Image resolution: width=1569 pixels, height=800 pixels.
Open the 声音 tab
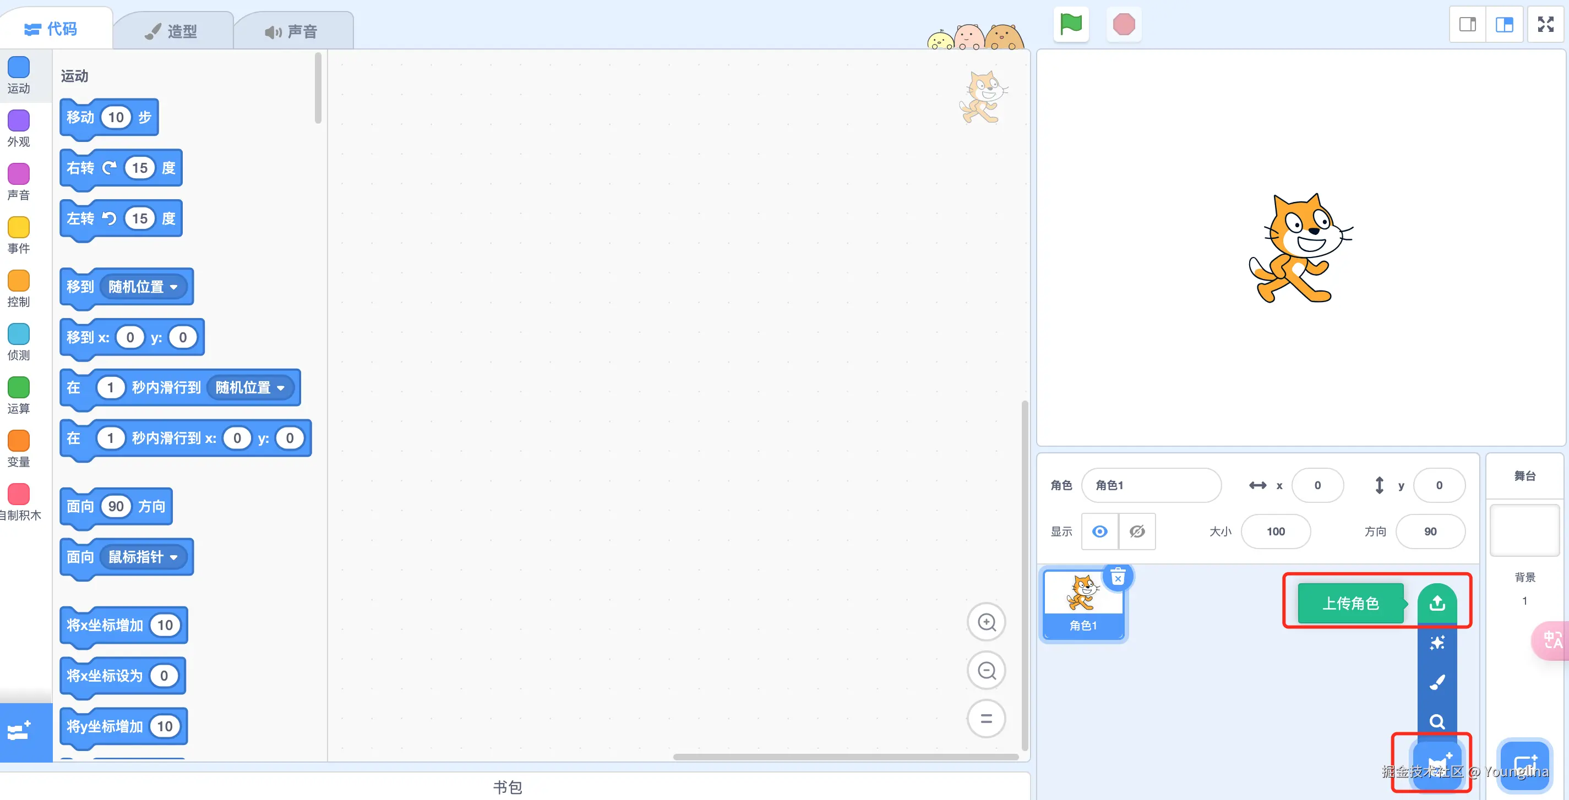pos(291,31)
